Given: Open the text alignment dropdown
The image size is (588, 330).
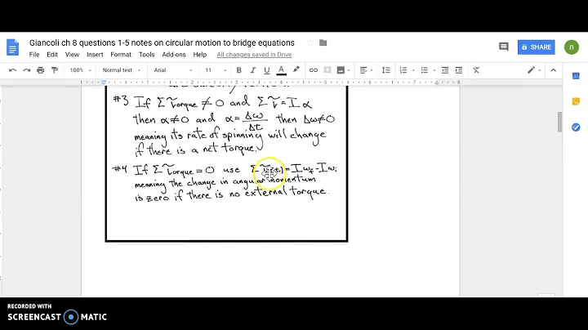Looking at the screenshot, I should [366, 70].
